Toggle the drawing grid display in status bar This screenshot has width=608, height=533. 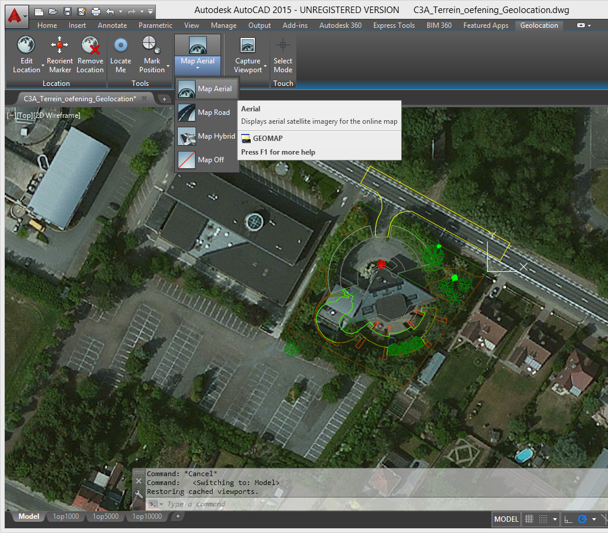click(x=529, y=519)
